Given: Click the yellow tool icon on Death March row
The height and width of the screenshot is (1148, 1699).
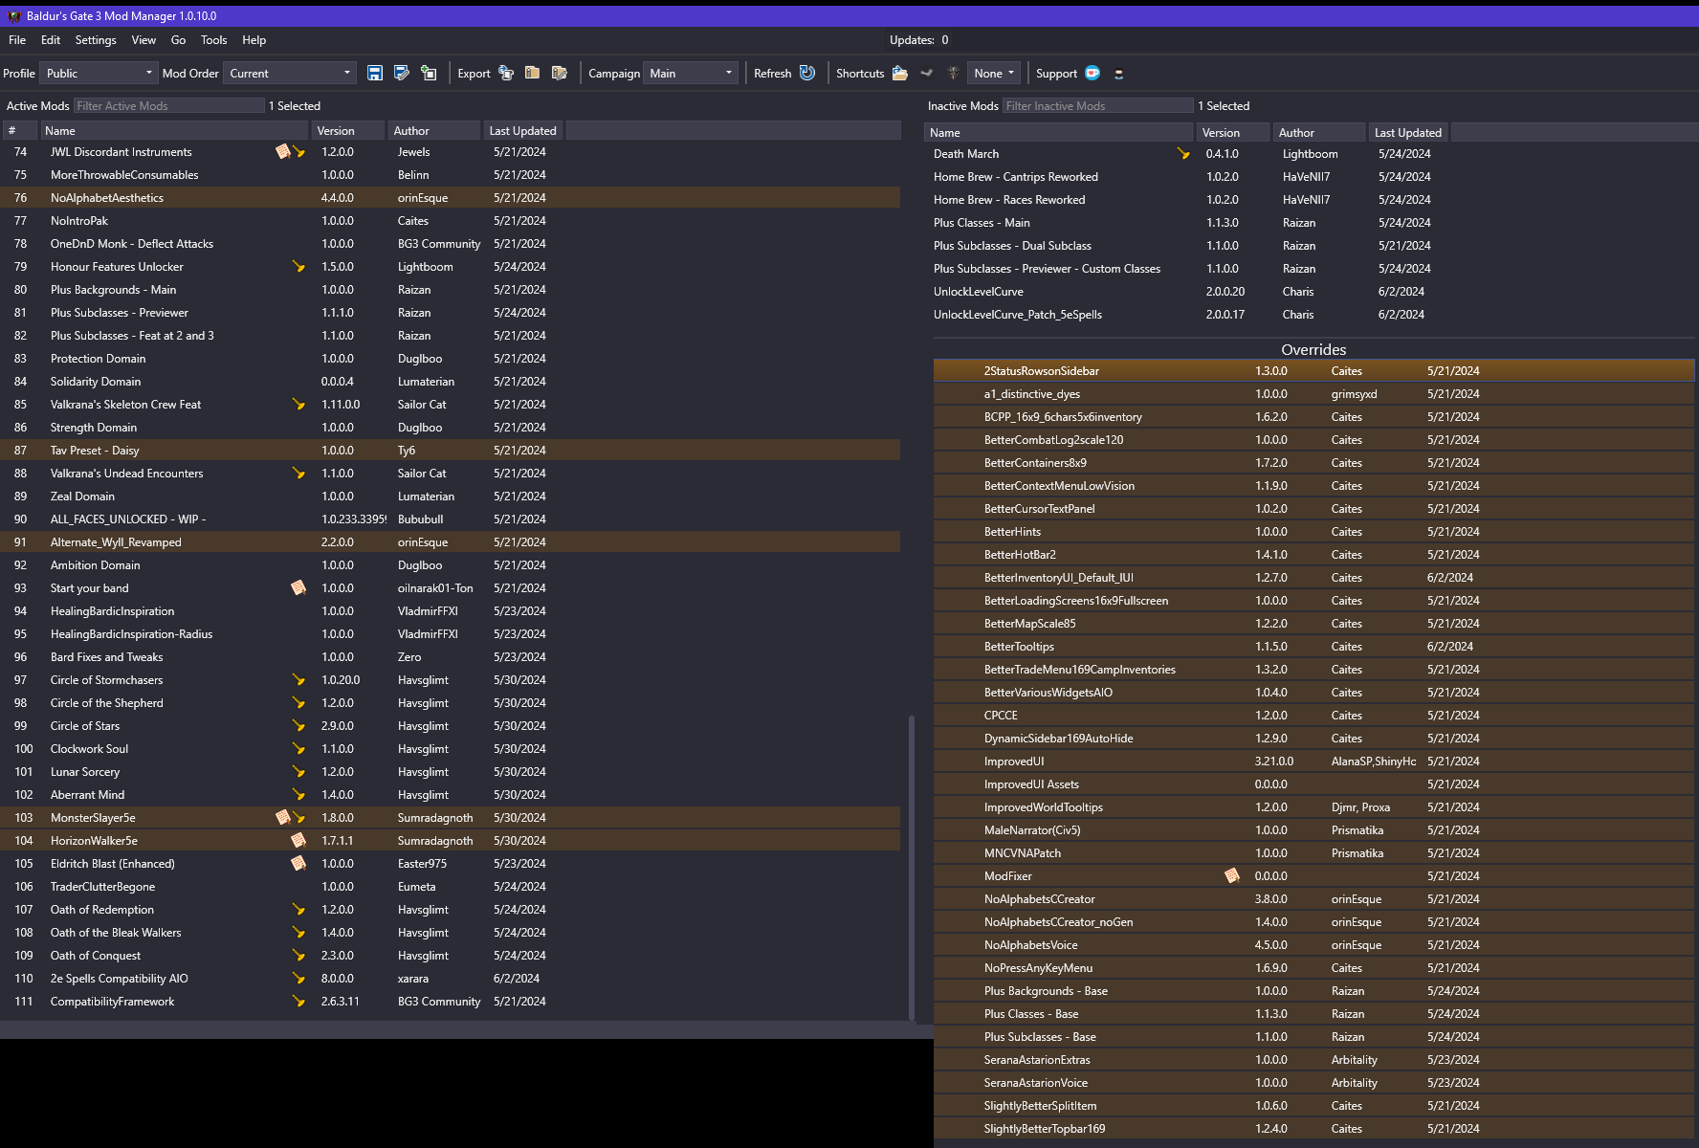Looking at the screenshot, I should tap(1183, 154).
